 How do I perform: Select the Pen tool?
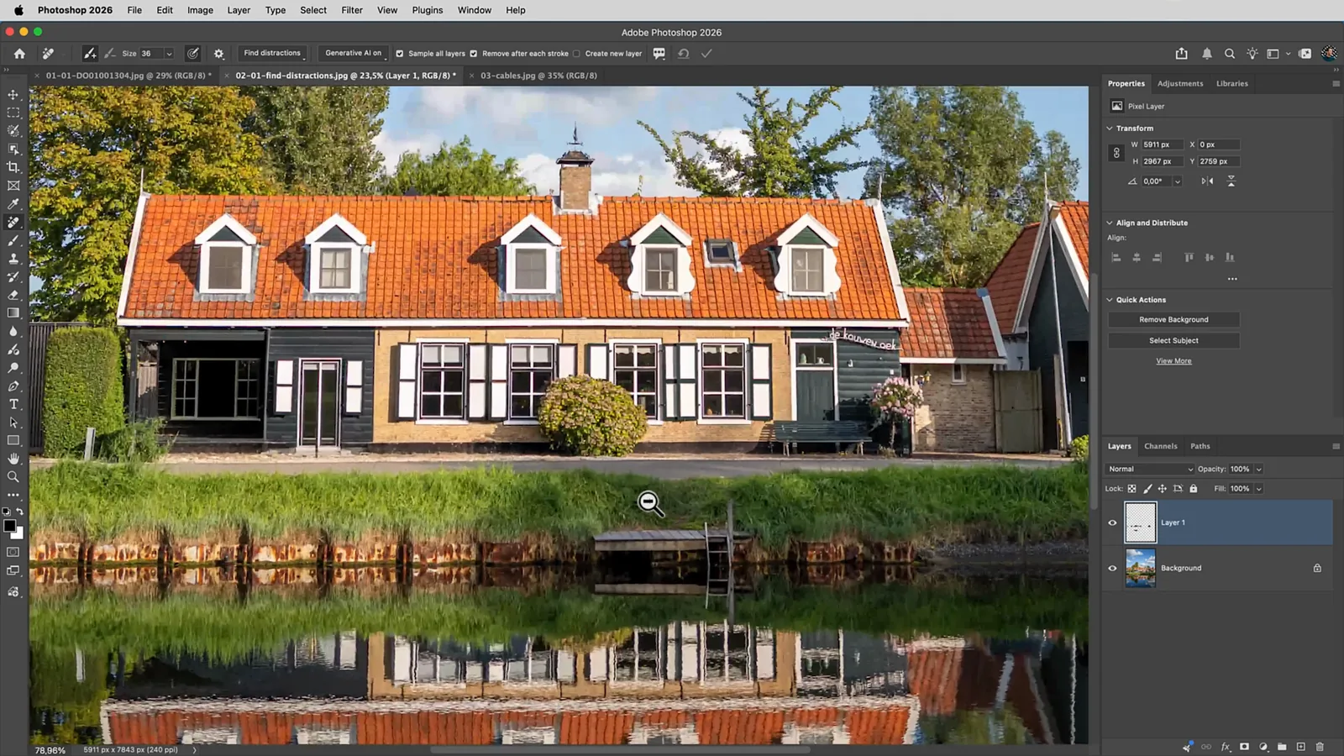tap(13, 386)
